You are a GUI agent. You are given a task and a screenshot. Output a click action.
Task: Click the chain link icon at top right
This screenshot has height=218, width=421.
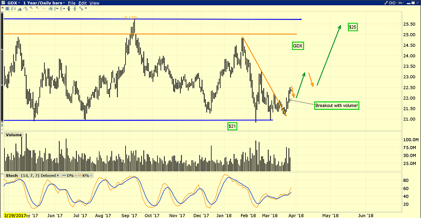coord(392,3)
